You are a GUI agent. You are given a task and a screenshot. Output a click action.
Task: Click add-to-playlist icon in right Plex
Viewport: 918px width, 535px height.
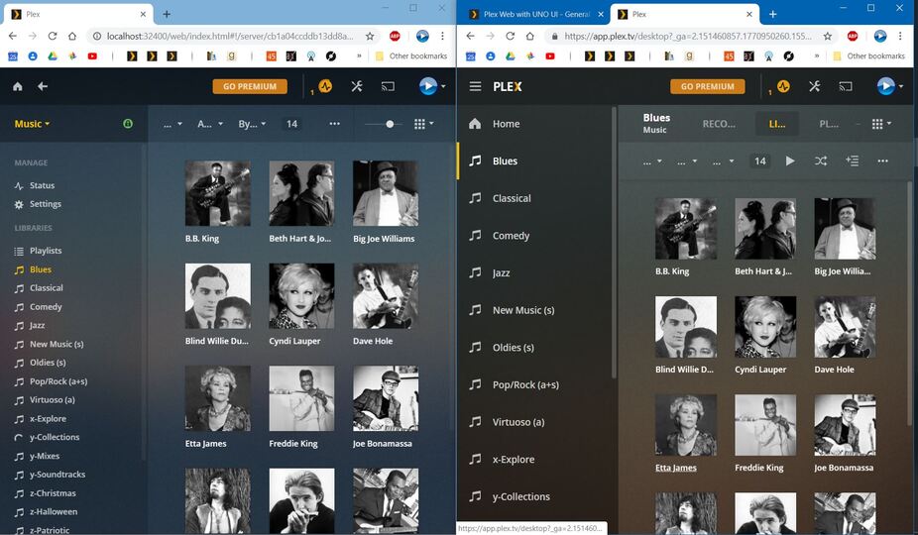[x=852, y=160]
